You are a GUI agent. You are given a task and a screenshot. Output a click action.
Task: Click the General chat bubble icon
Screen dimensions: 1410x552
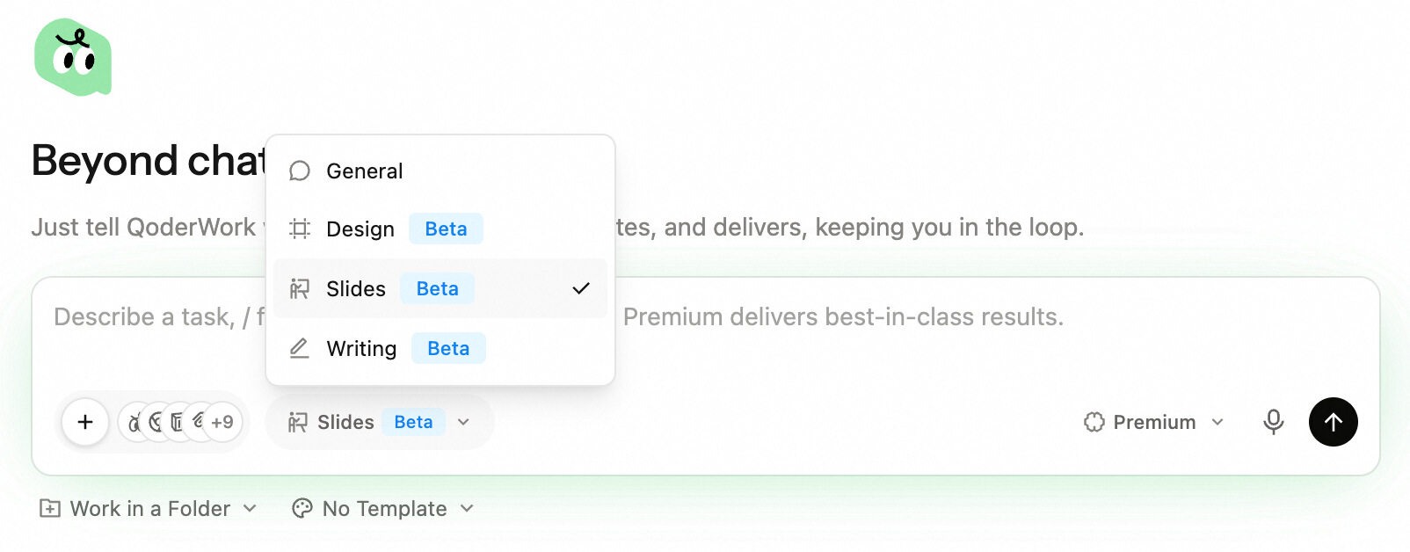(x=300, y=171)
